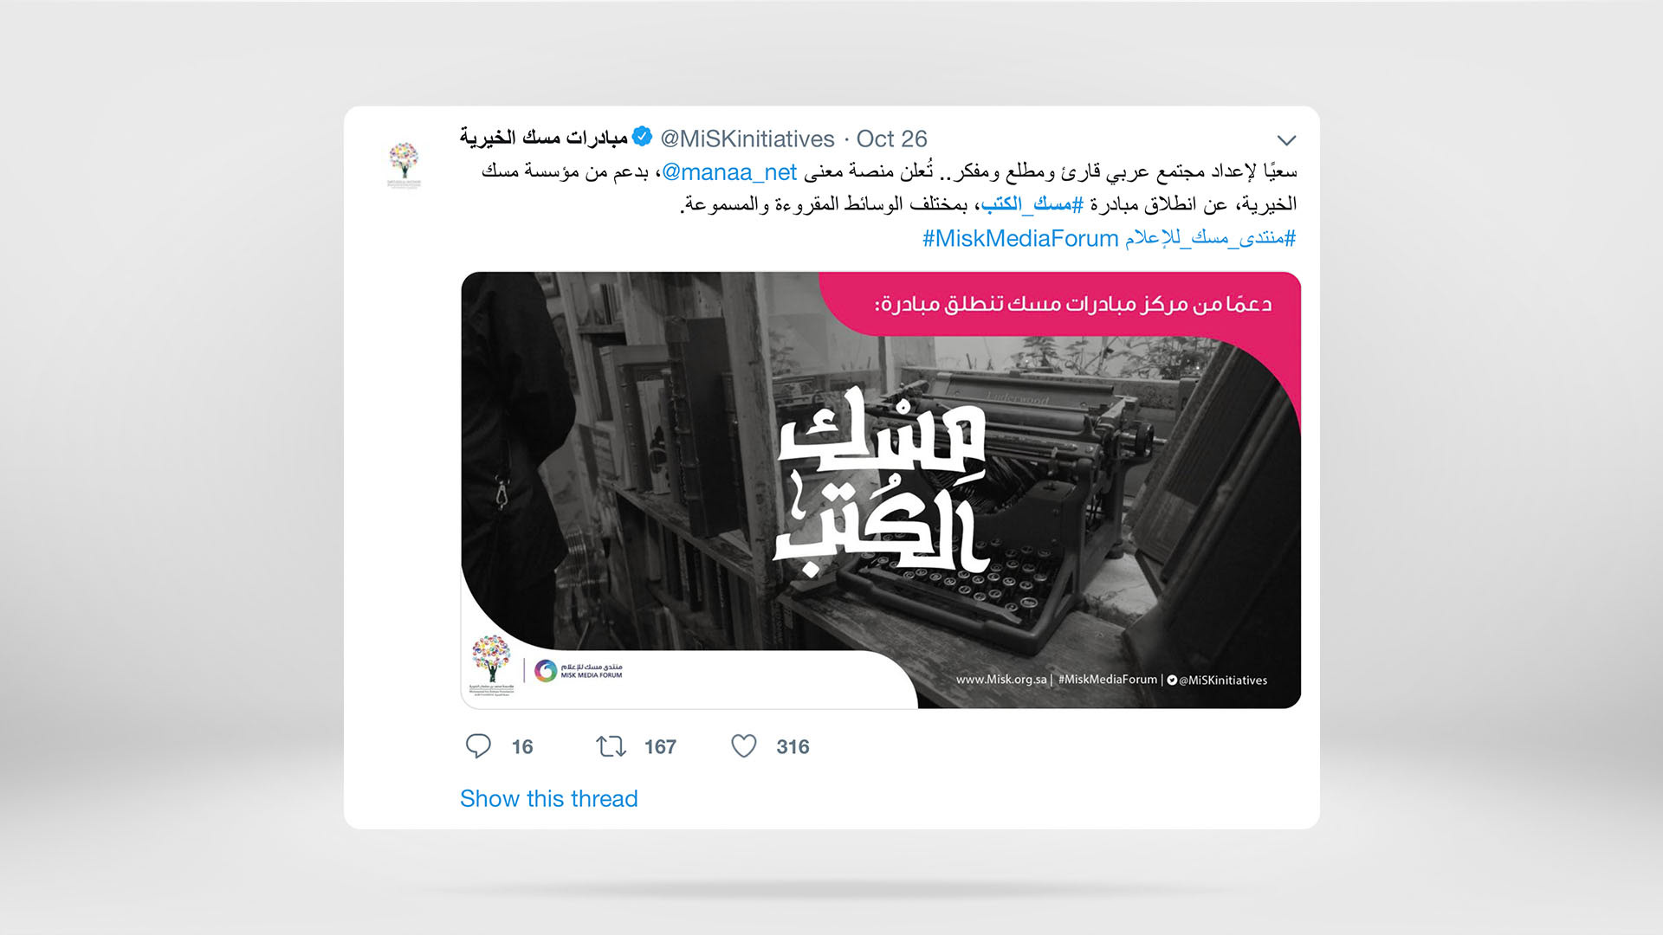The height and width of the screenshot is (935, 1663).
Task: Click the #MiskMediaForum hashtag
Action: coord(1020,238)
